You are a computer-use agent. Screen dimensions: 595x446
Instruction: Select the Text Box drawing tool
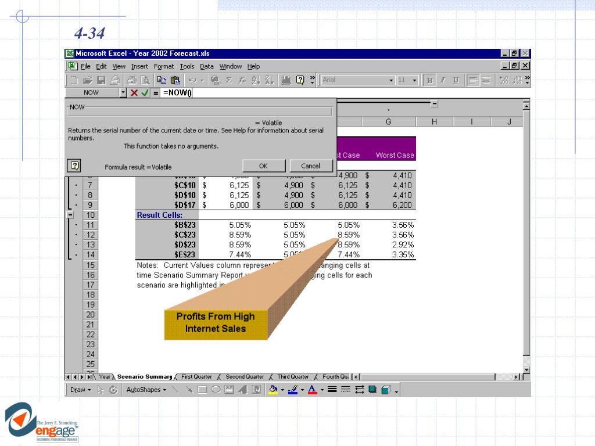point(229,390)
